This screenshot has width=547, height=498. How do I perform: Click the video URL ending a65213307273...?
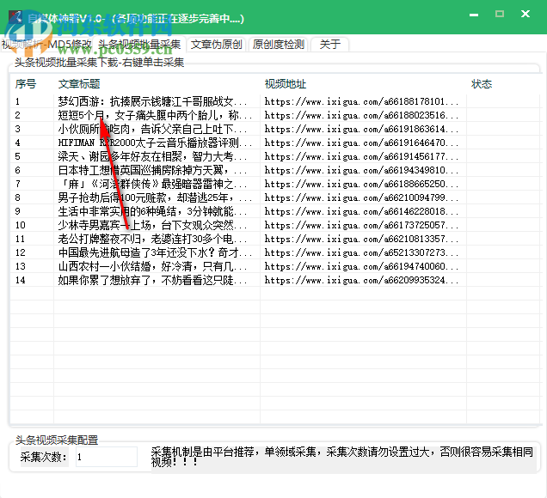pyautogui.click(x=361, y=252)
